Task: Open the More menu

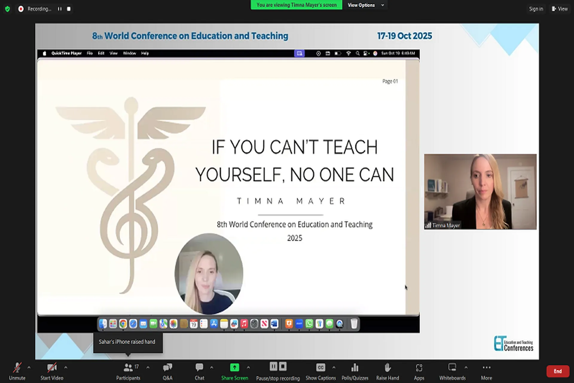Action: (x=486, y=371)
